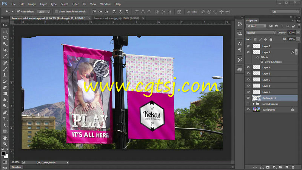This screenshot has width=302, height=170.
Task: Toggle Bevel & Emboss effect visibility
Action: (x=262, y=62)
